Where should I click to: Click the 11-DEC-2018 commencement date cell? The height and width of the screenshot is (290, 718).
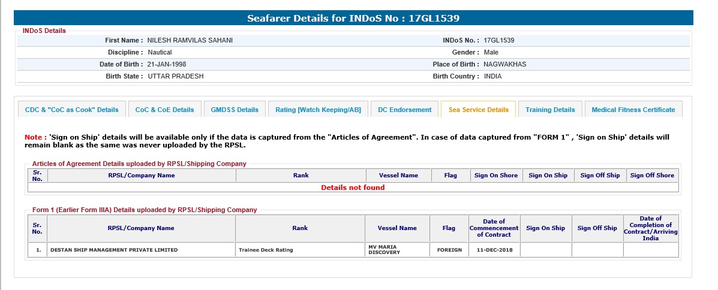[494, 250]
